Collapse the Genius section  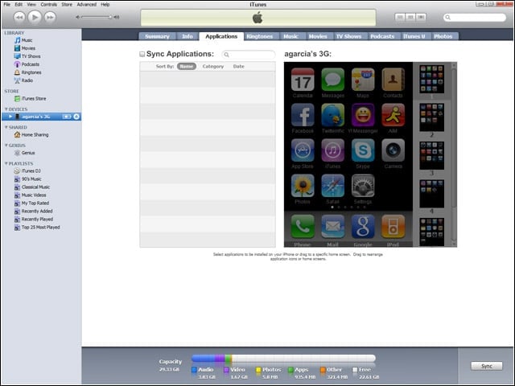[6, 145]
